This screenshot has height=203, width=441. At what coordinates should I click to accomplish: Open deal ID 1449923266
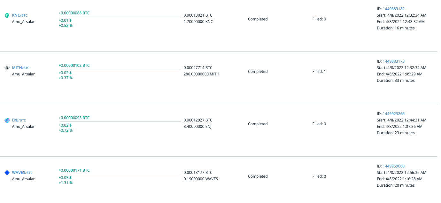pos(394,114)
